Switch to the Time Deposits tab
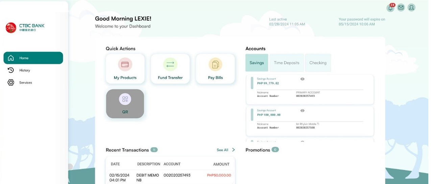This screenshot has width=431, height=184. pyautogui.click(x=287, y=63)
